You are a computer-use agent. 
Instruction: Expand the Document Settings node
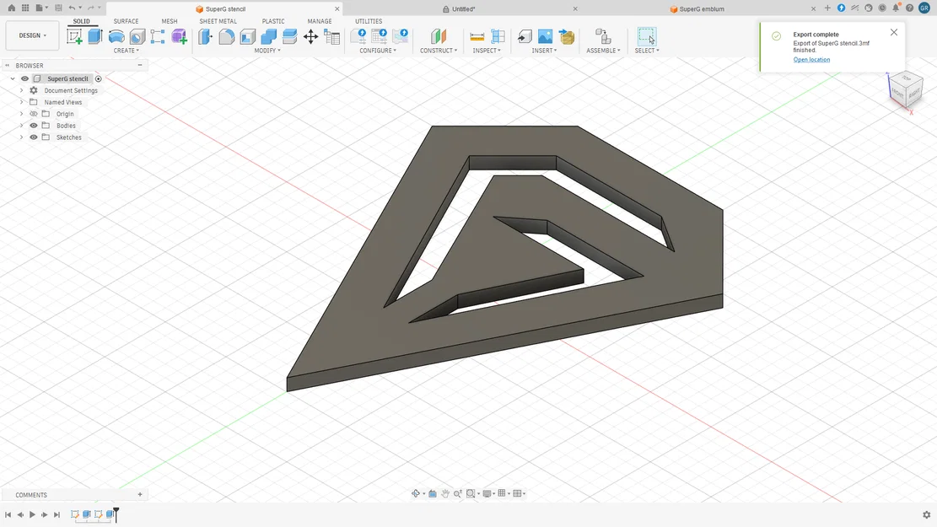[22, 90]
